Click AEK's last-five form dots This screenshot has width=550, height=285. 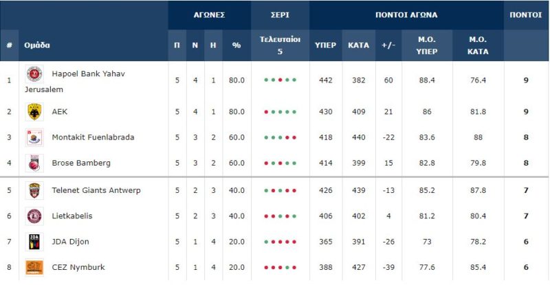pos(280,111)
